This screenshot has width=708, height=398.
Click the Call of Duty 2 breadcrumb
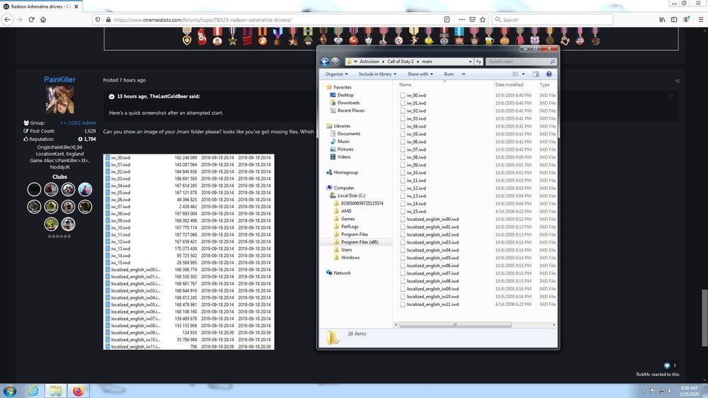[x=400, y=62]
